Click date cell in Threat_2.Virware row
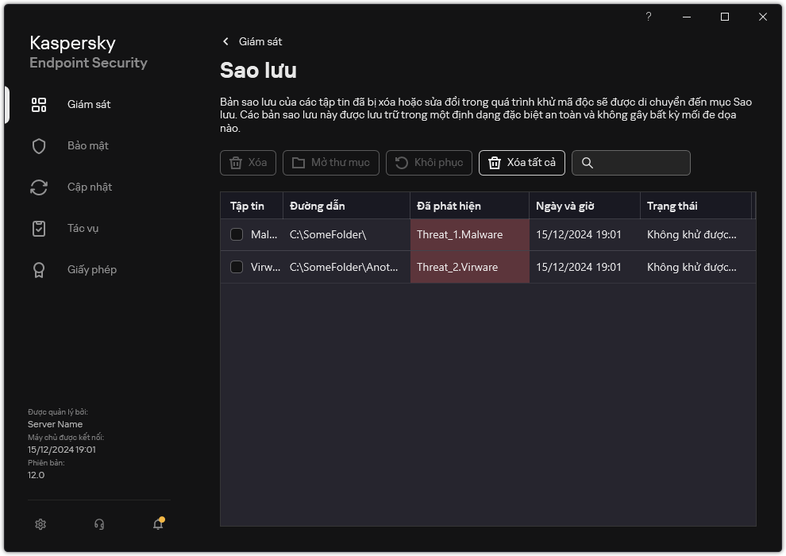 click(x=584, y=267)
